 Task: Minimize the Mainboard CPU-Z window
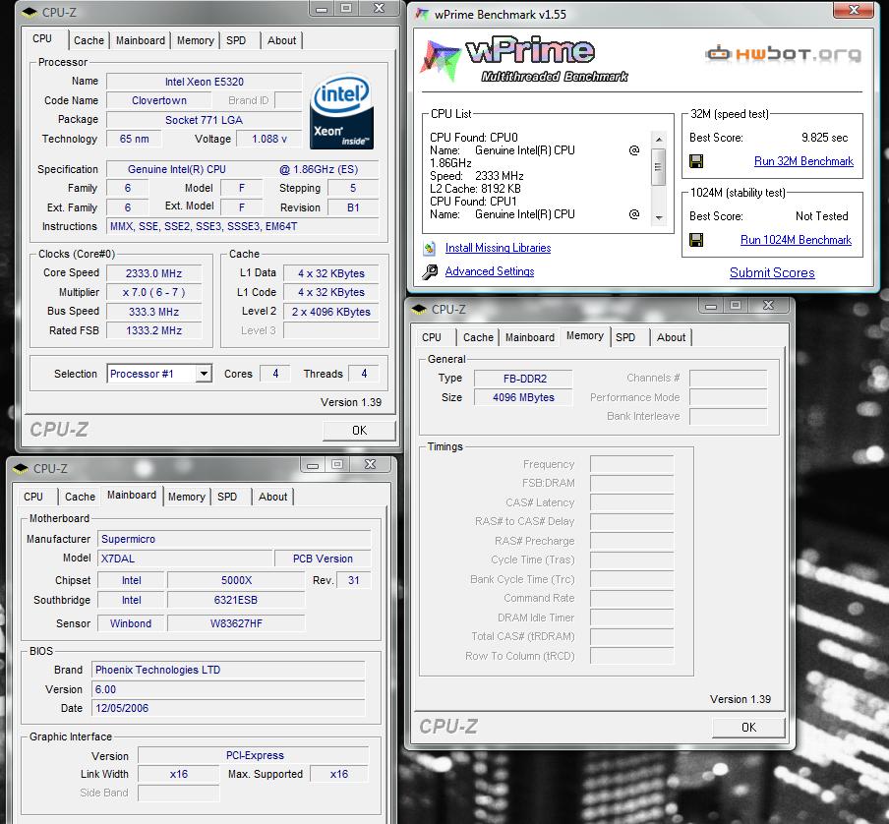313,465
